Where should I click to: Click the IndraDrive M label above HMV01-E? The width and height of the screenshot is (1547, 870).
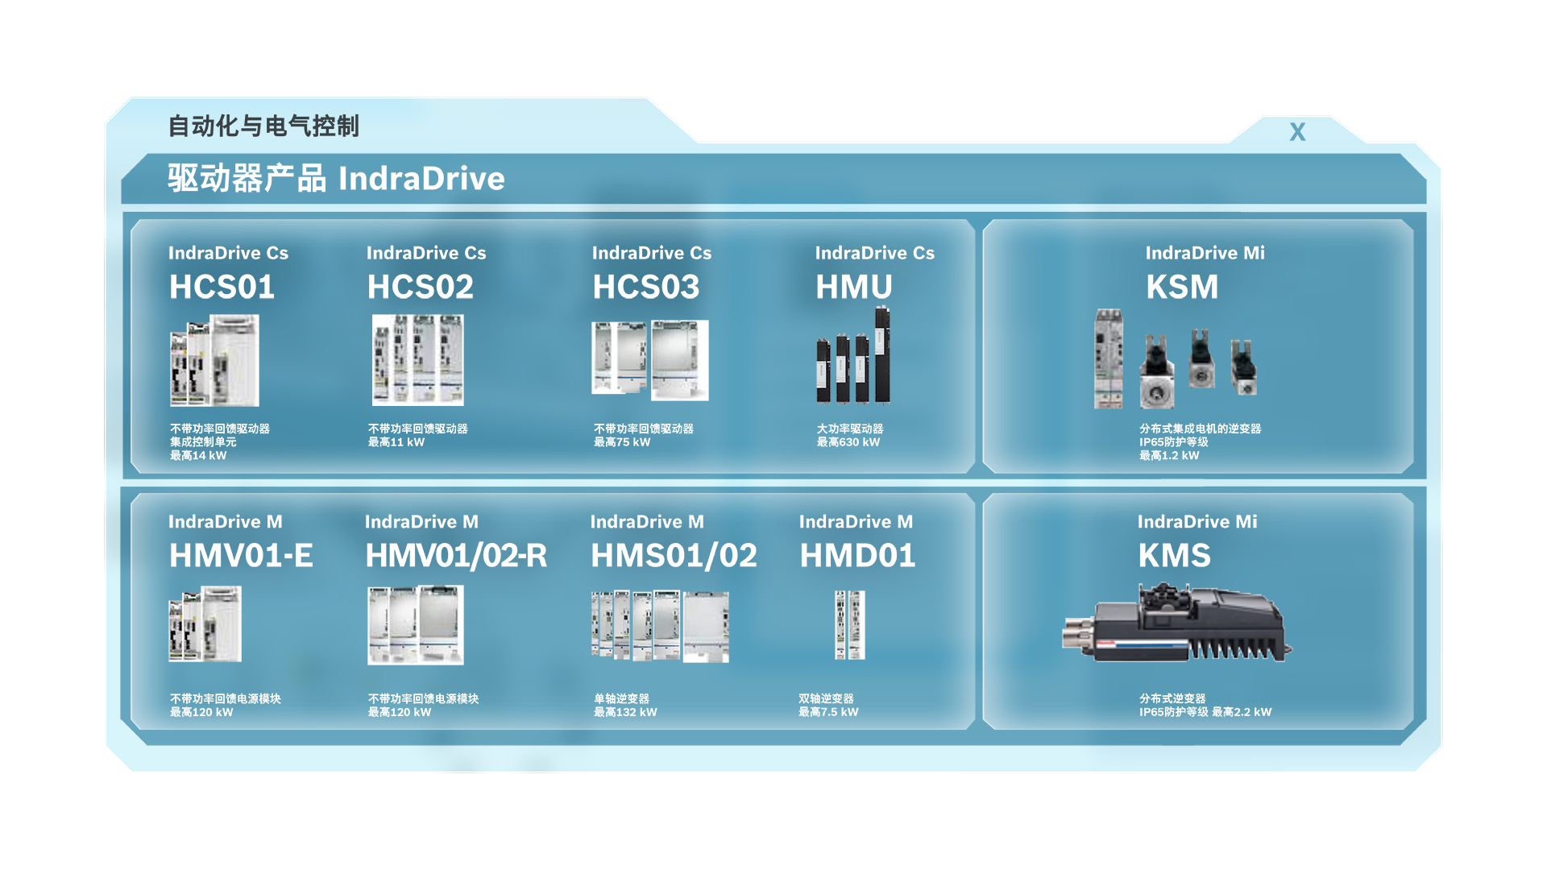(226, 522)
